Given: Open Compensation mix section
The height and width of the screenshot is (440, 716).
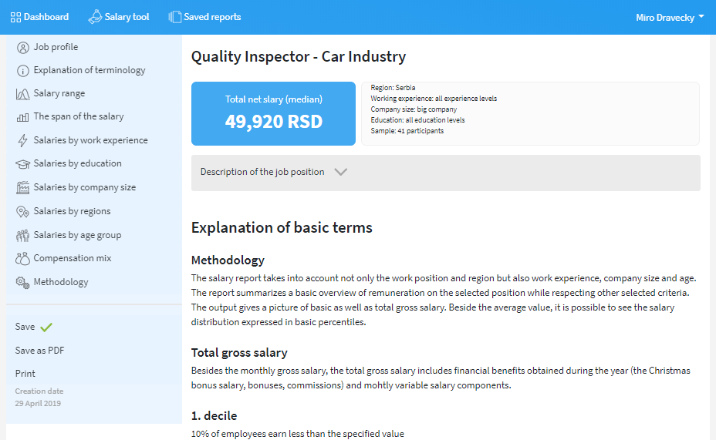Looking at the screenshot, I should [73, 258].
